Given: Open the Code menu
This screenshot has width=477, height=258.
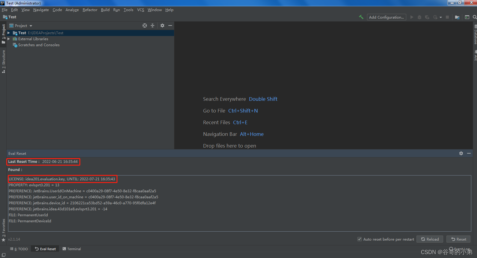Looking at the screenshot, I should [x=57, y=10].
